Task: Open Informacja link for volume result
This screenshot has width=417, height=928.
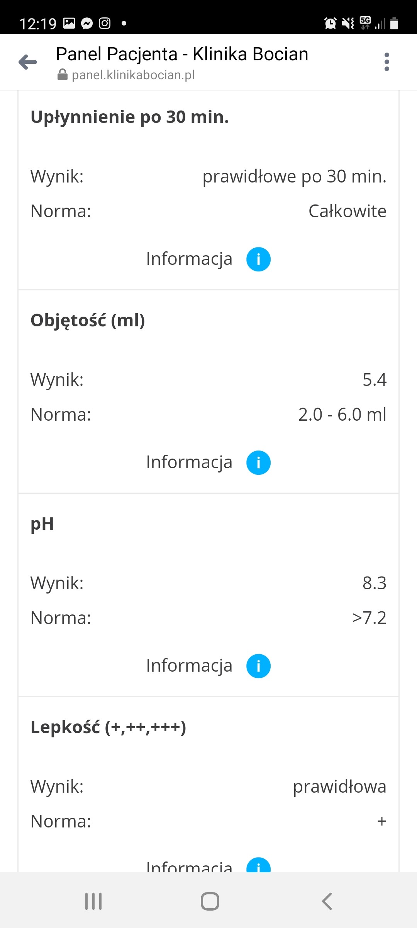Action: click(x=189, y=462)
